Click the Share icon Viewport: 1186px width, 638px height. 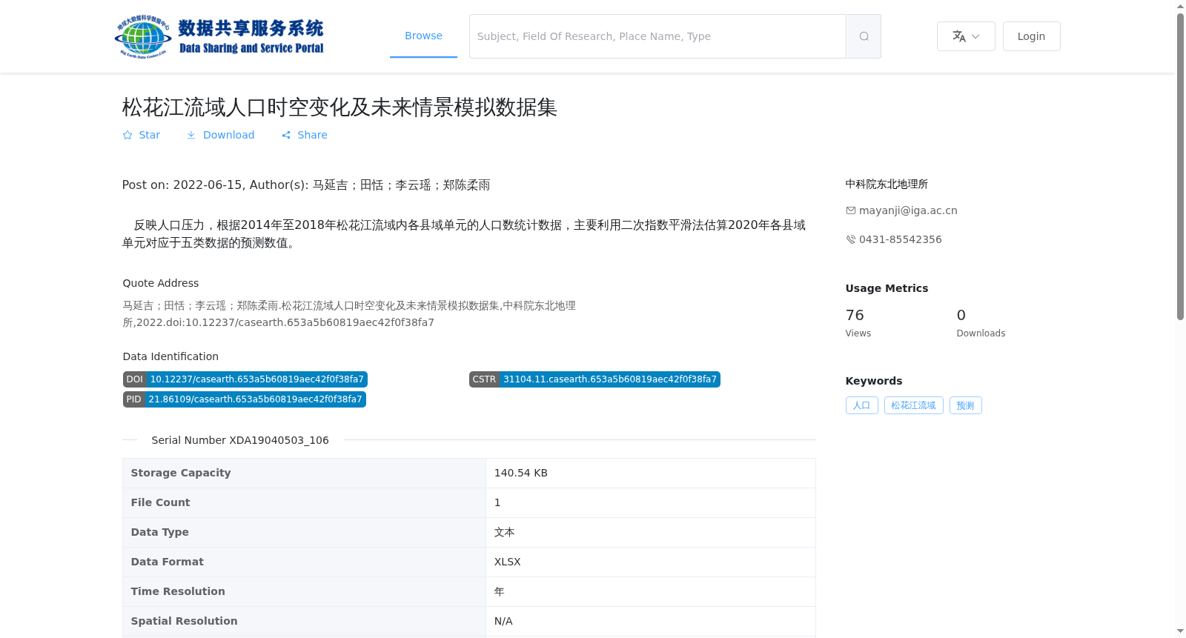click(286, 135)
